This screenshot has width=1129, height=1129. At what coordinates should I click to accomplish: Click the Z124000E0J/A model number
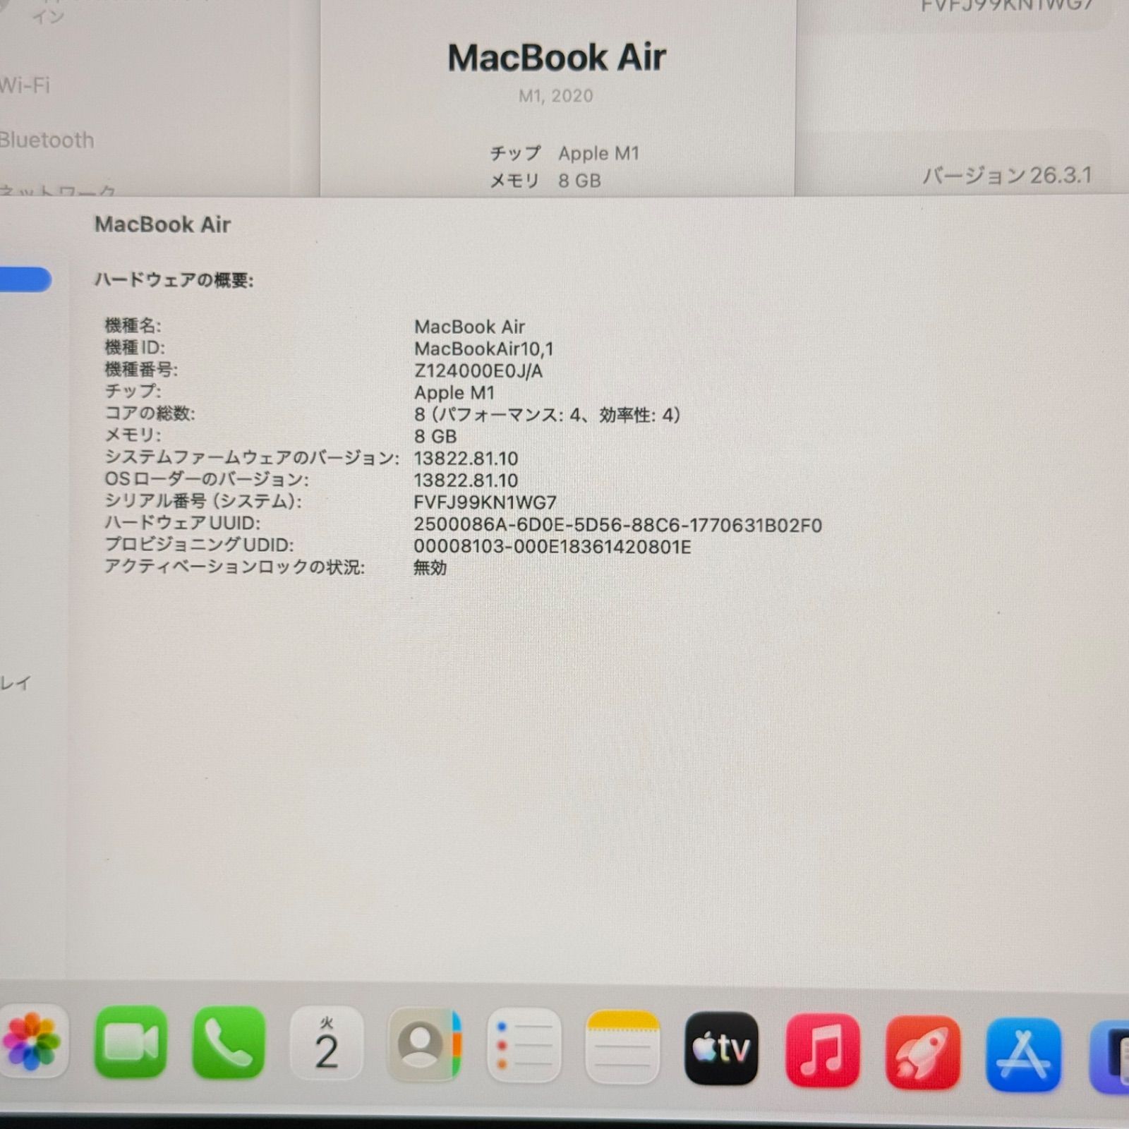478,370
